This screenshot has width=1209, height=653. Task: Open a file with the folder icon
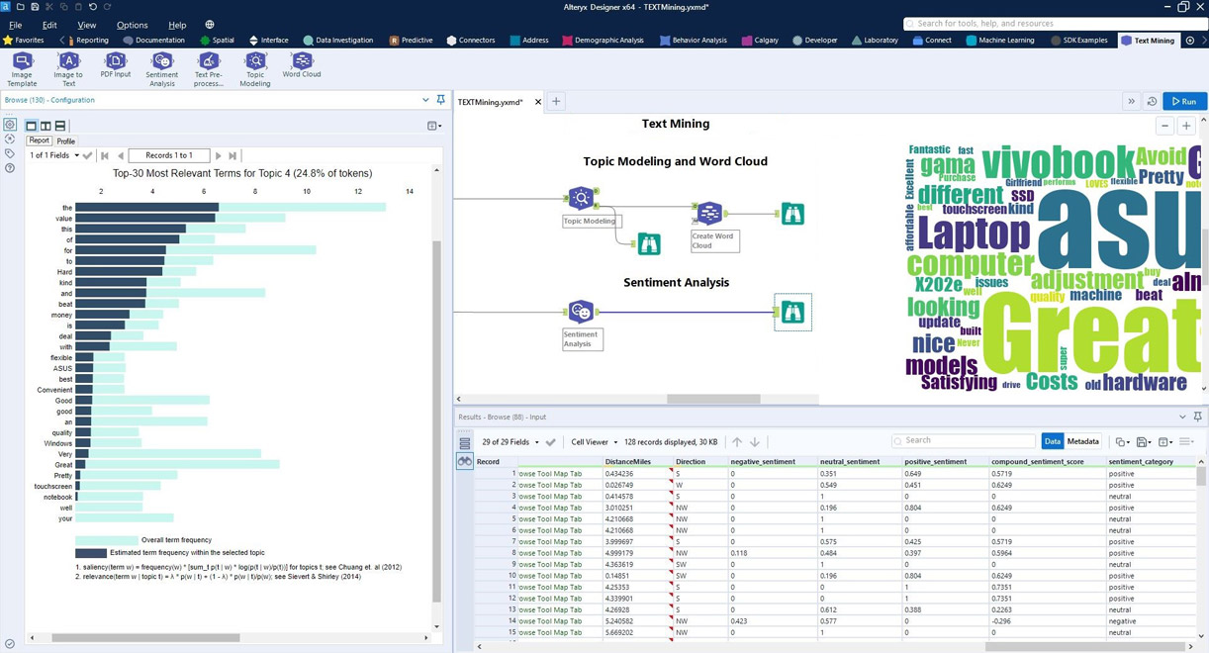coord(20,7)
